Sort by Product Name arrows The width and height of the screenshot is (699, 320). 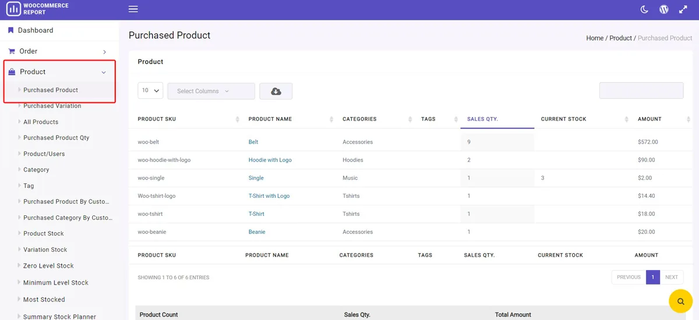(331, 119)
